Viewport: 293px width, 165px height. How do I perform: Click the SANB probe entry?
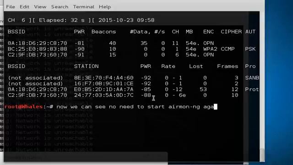[252, 78]
